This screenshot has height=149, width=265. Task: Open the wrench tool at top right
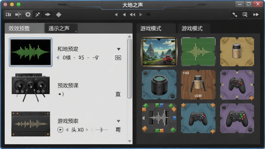tap(235, 15)
